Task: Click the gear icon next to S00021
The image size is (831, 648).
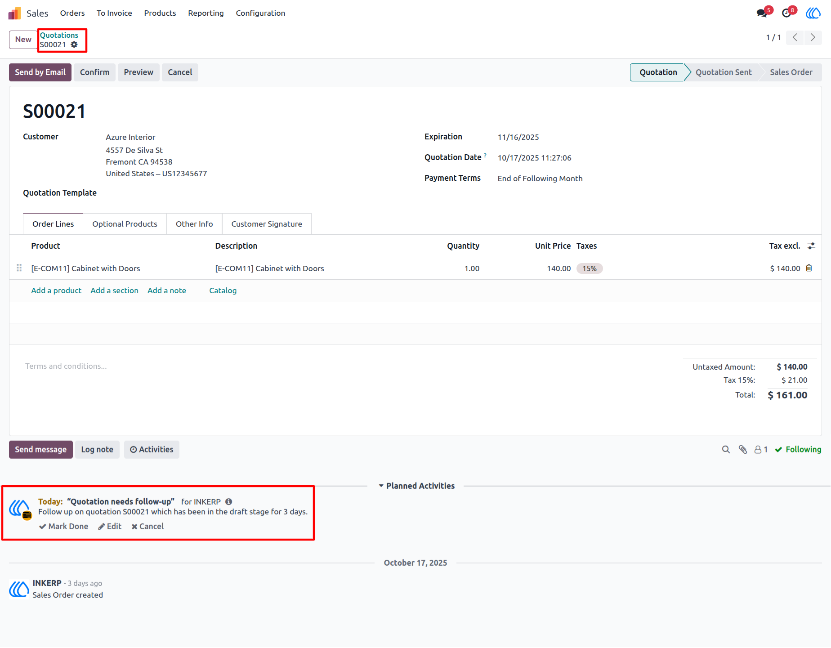Action: tap(74, 45)
